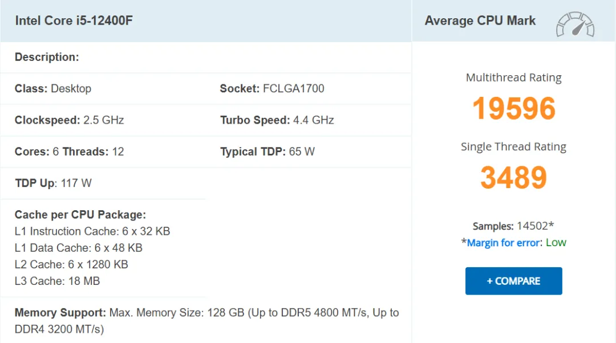
Task: Click the Typical TDP 65 W value
Action: click(x=267, y=152)
